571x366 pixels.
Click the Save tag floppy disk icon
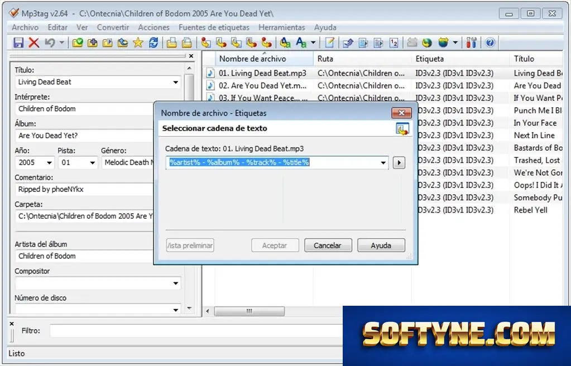[x=18, y=42]
